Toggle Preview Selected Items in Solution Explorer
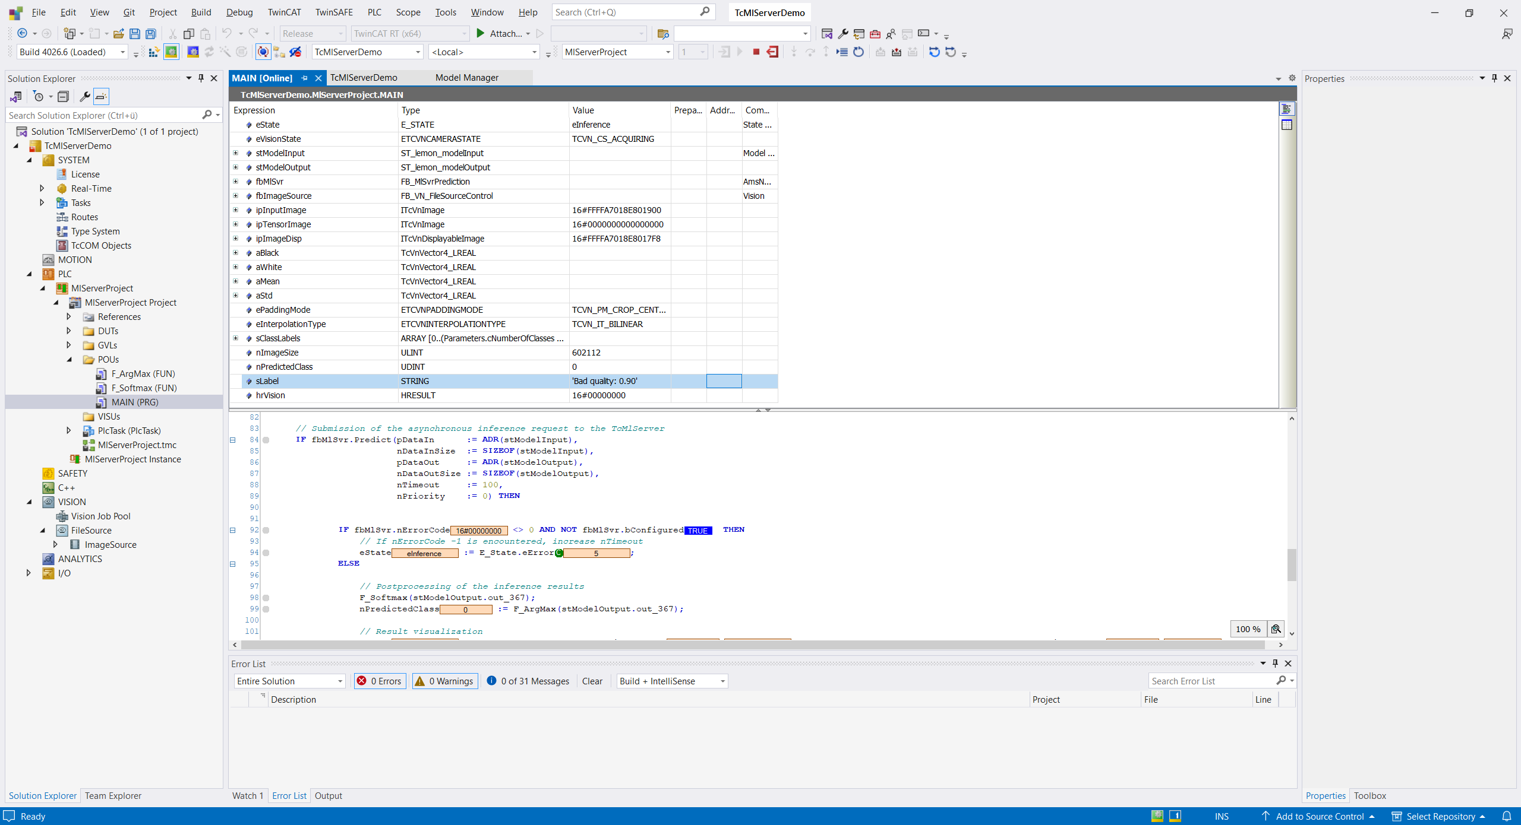1521x825 pixels. (102, 96)
